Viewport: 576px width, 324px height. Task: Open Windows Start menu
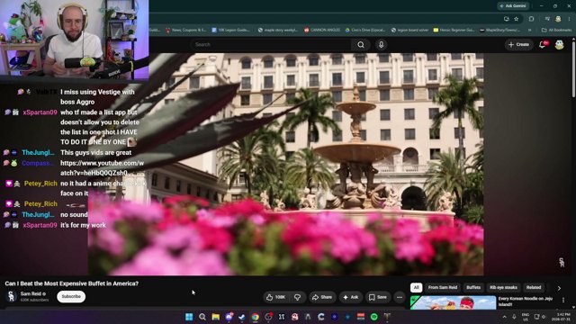pos(189,317)
